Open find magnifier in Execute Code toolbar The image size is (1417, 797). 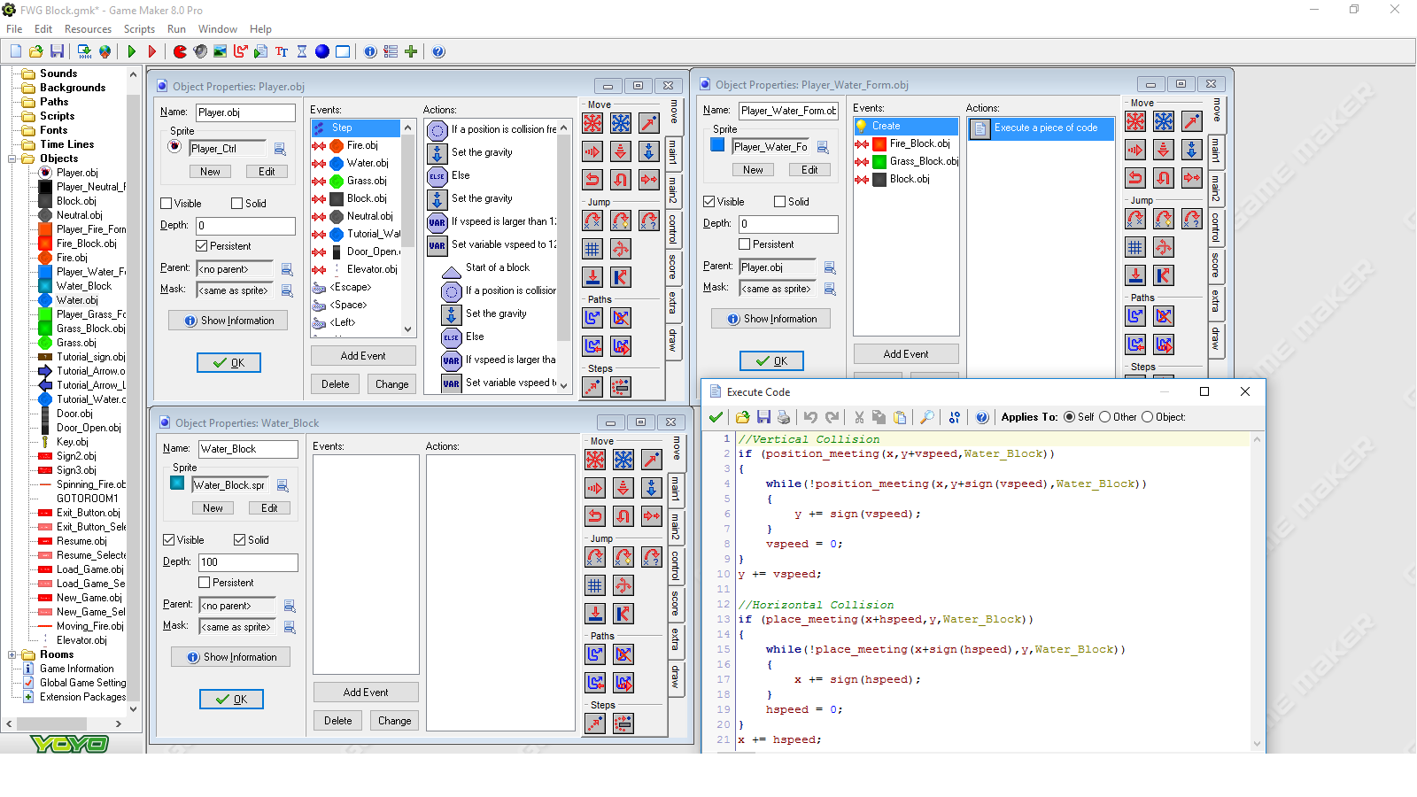tap(927, 417)
